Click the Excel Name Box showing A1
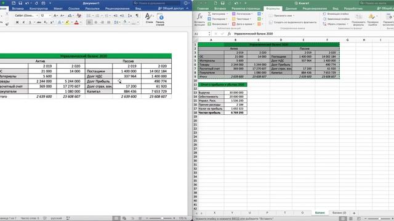 coord(202,34)
